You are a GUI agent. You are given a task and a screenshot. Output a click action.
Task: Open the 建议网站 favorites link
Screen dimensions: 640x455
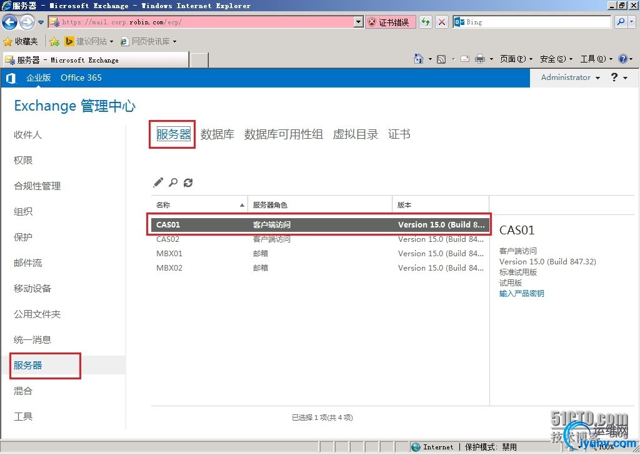click(89, 41)
